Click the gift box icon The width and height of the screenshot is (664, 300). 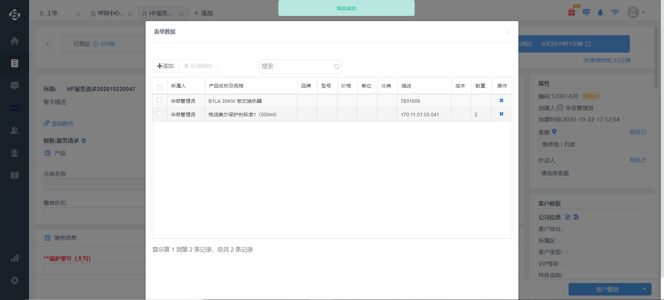(x=572, y=12)
